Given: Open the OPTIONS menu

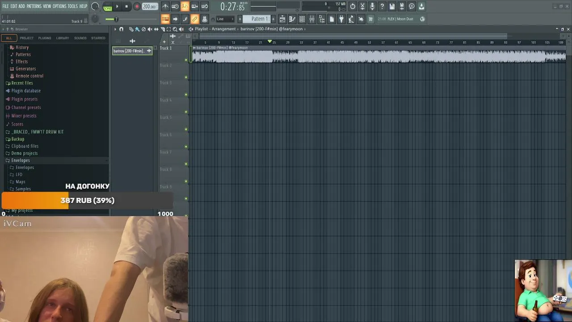Looking at the screenshot, I should (x=59, y=6).
